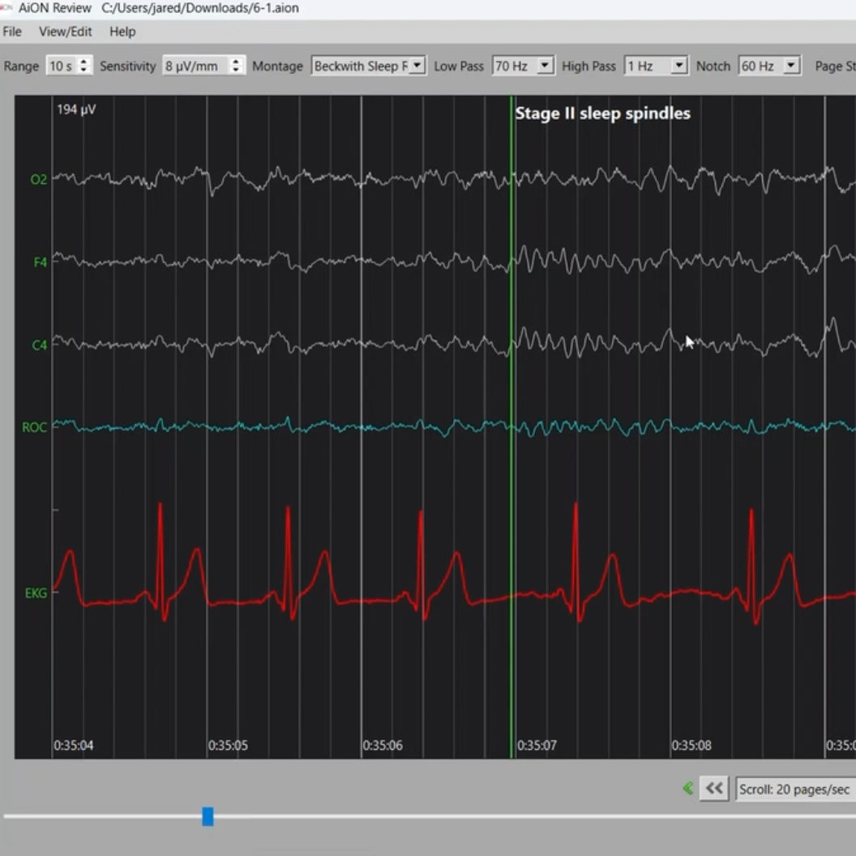Decrease Sensitivity with the down stepper arrow
Image resolution: width=856 pixels, height=856 pixels.
[x=233, y=71]
